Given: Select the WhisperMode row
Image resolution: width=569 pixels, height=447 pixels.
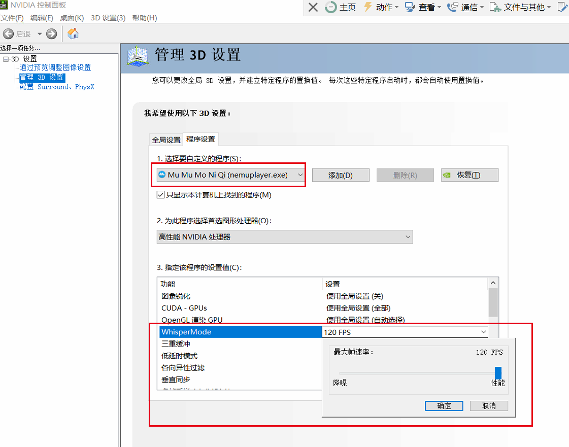Looking at the screenshot, I should point(241,332).
